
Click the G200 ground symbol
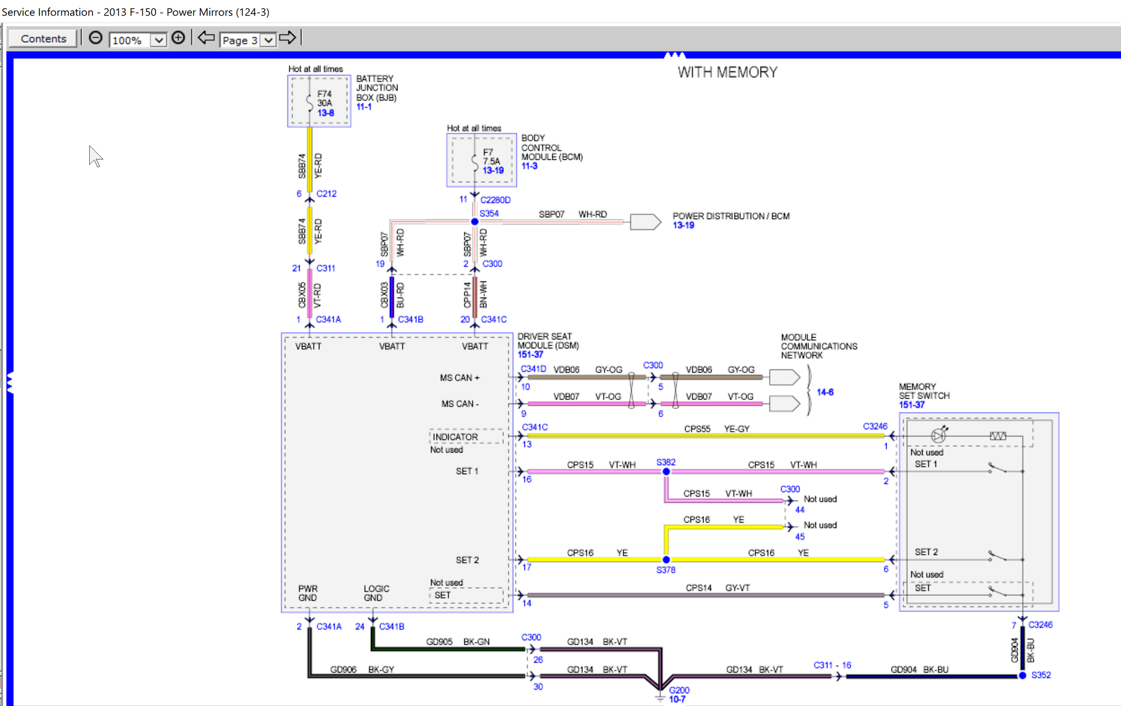660,698
